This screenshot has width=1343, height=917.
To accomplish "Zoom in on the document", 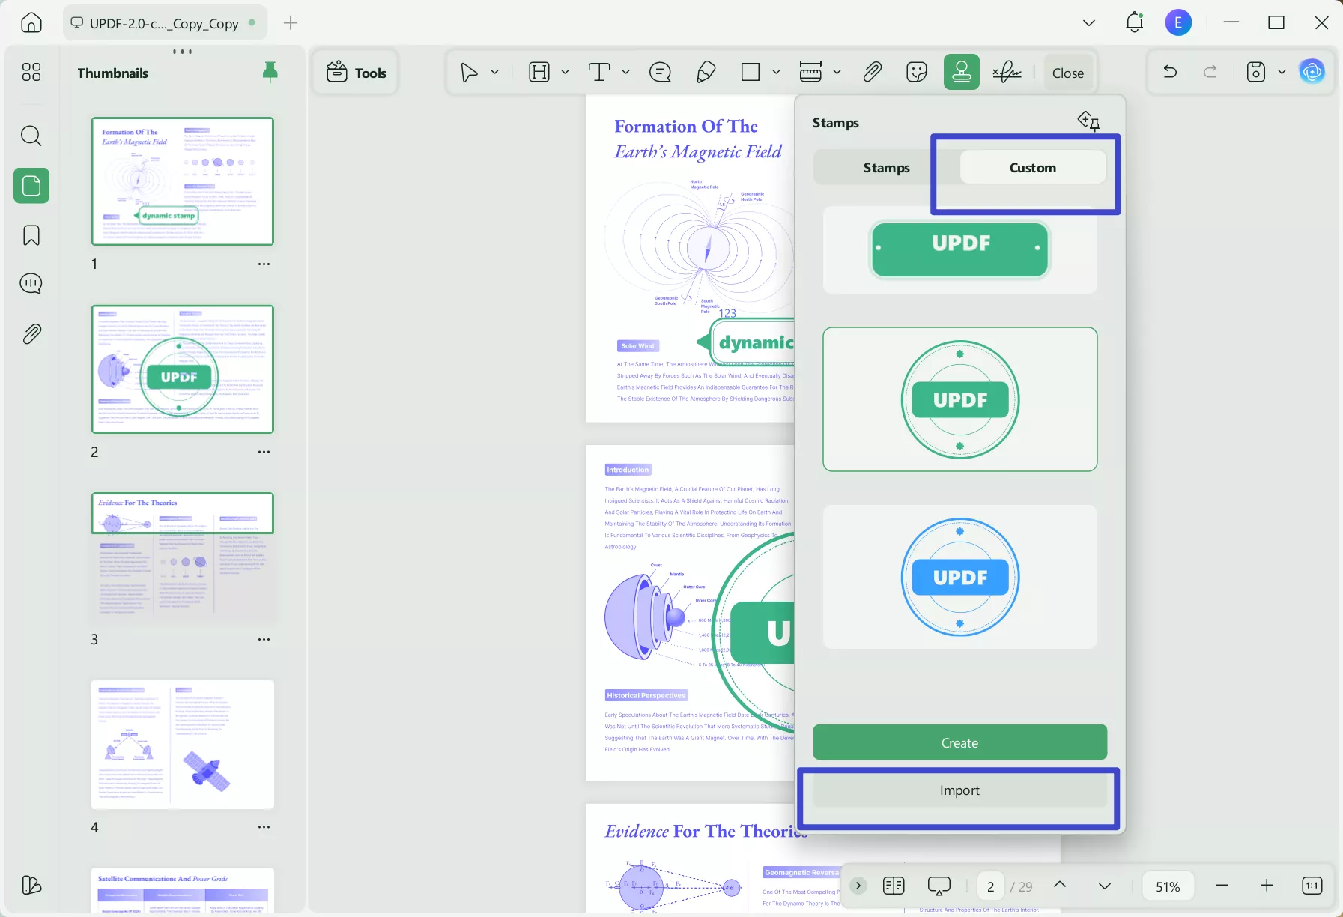I will coord(1267,886).
